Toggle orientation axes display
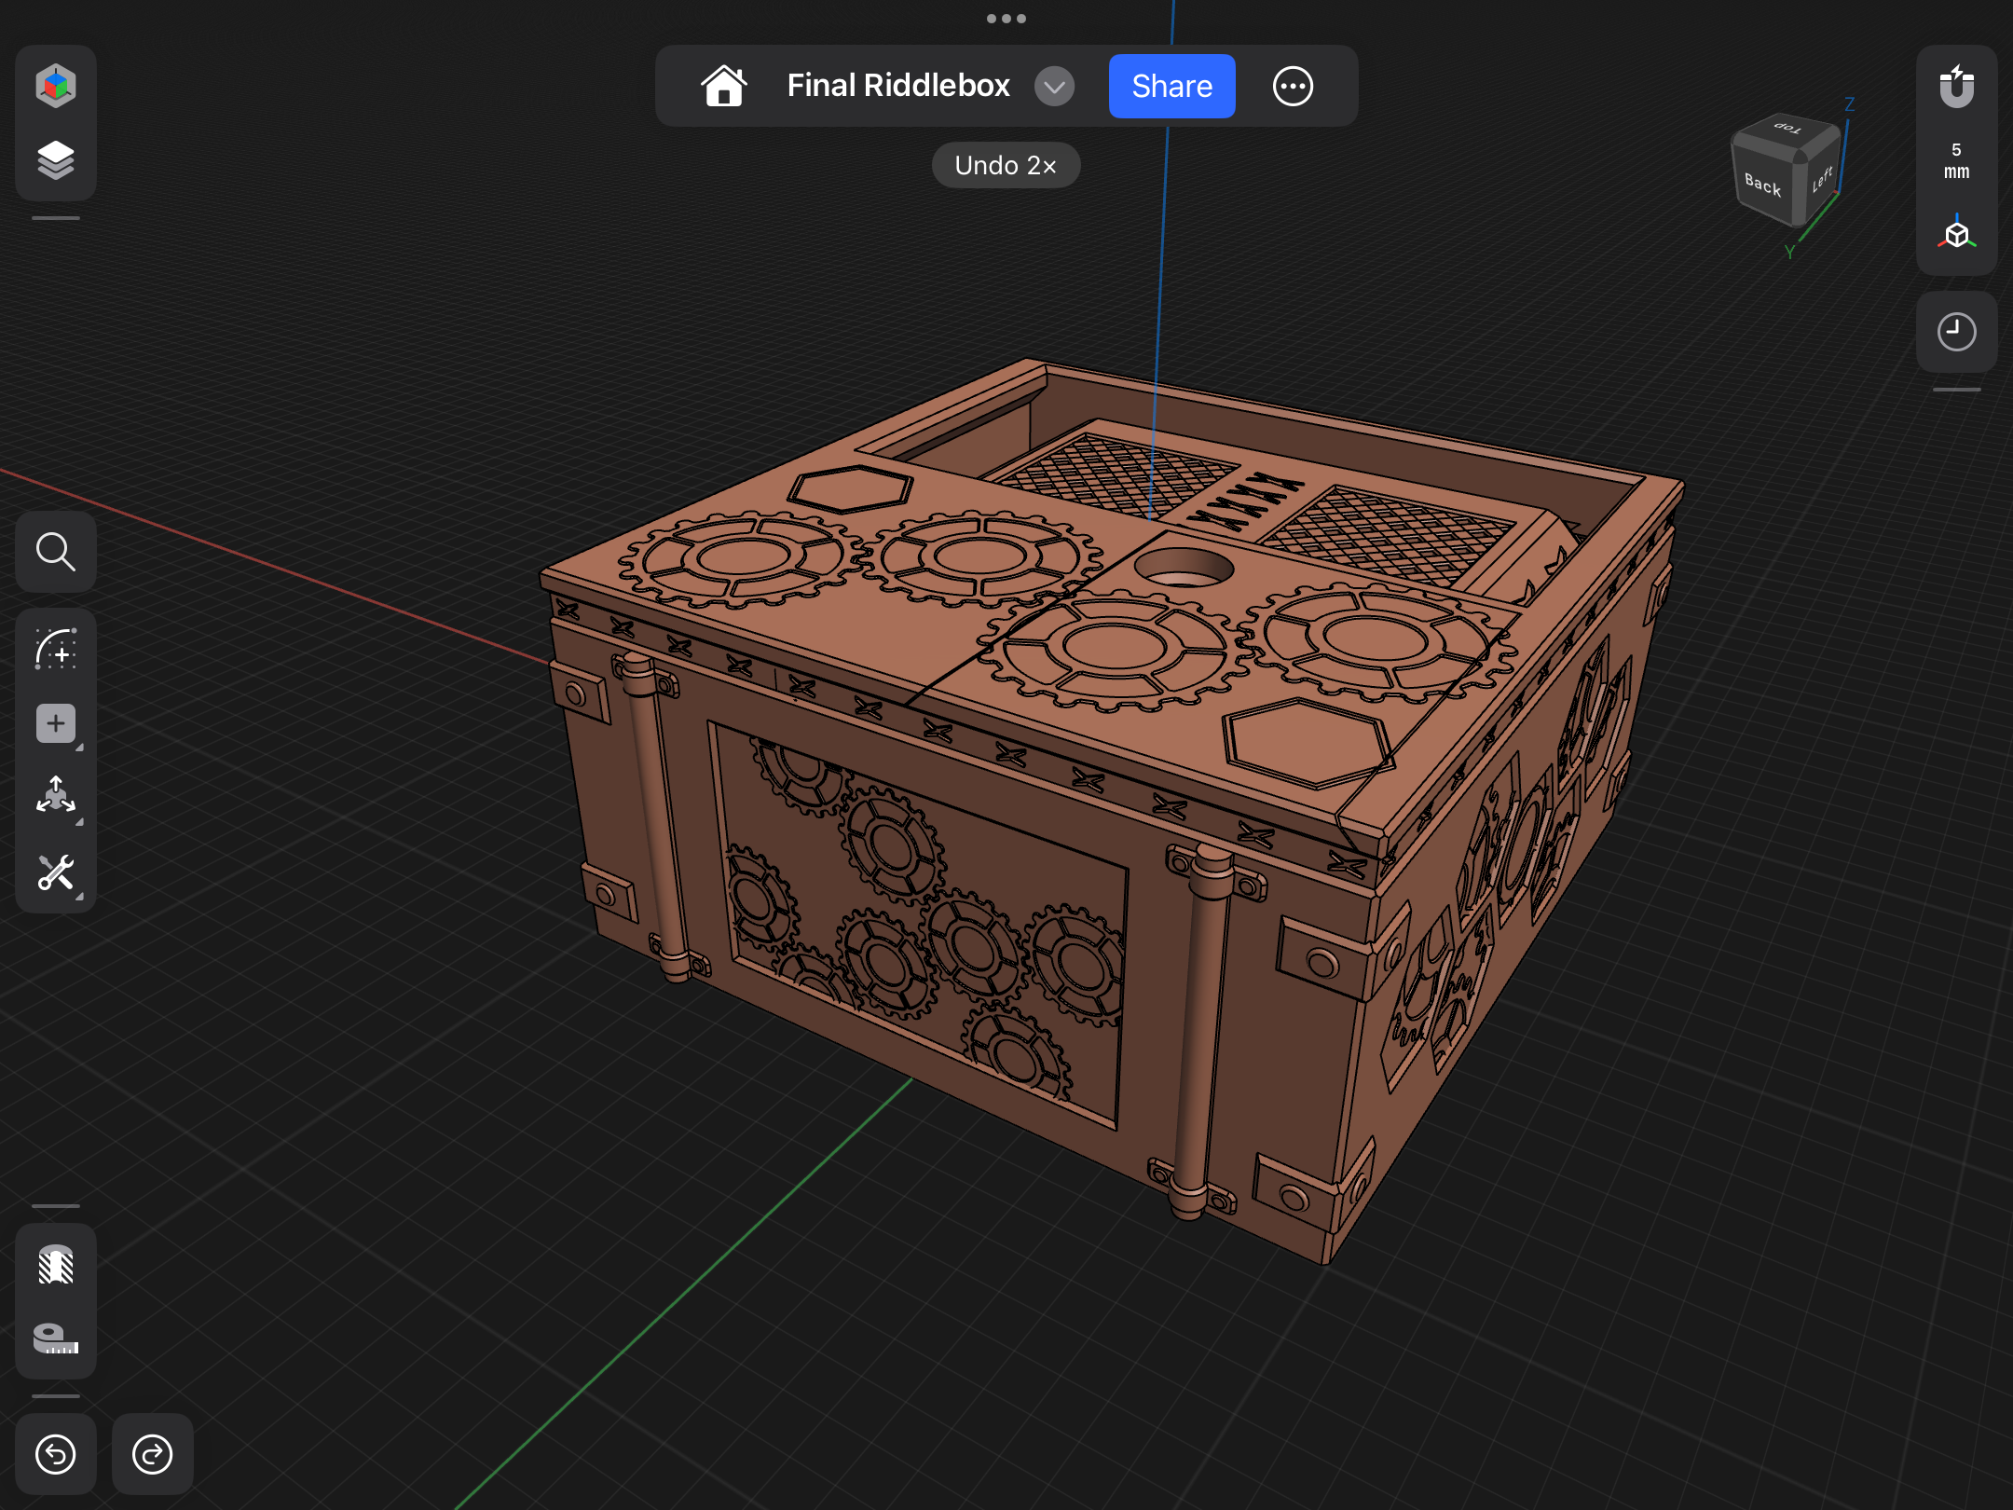The height and width of the screenshot is (1510, 2013). point(1957,233)
